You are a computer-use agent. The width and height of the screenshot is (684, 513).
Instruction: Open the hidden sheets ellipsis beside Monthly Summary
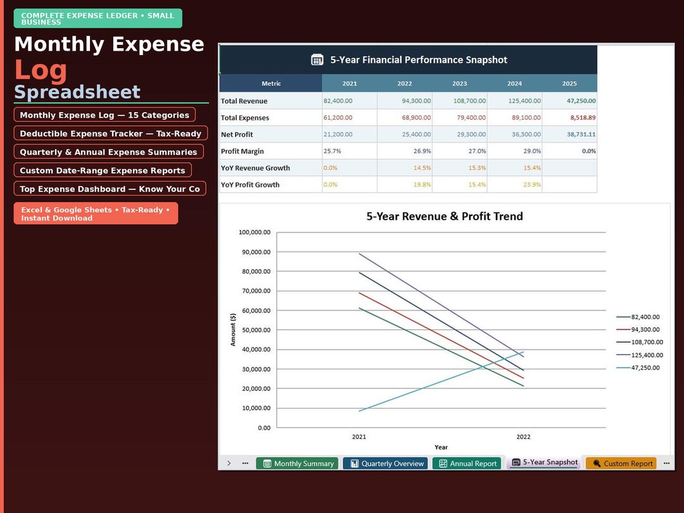point(245,463)
